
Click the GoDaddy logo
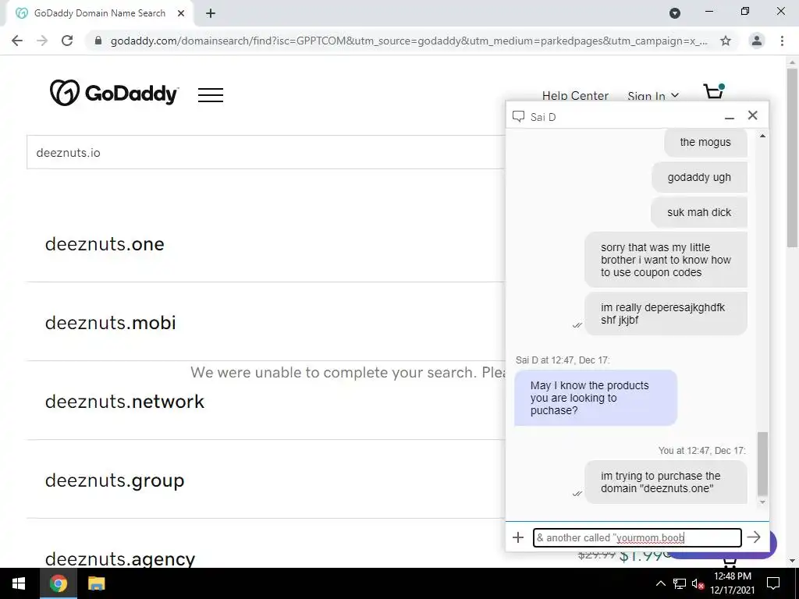point(114,93)
